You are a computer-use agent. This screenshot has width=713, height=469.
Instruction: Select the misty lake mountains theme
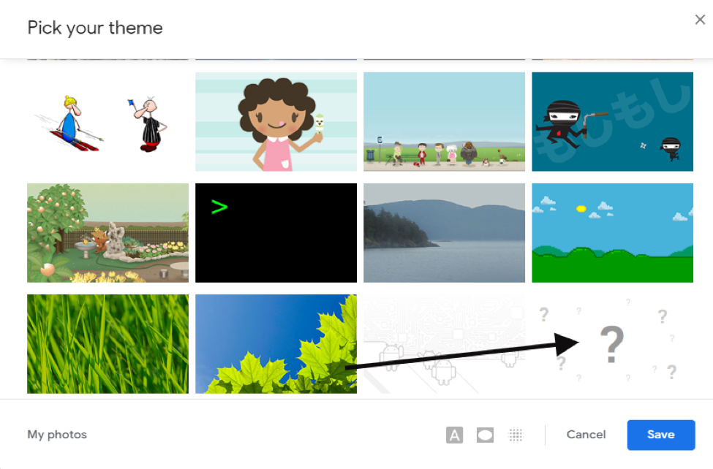tap(445, 233)
